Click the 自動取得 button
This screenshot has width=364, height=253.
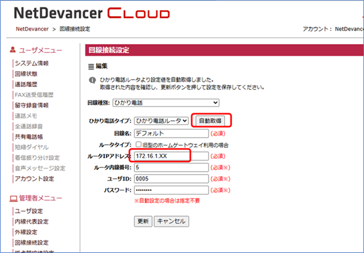tap(210, 120)
